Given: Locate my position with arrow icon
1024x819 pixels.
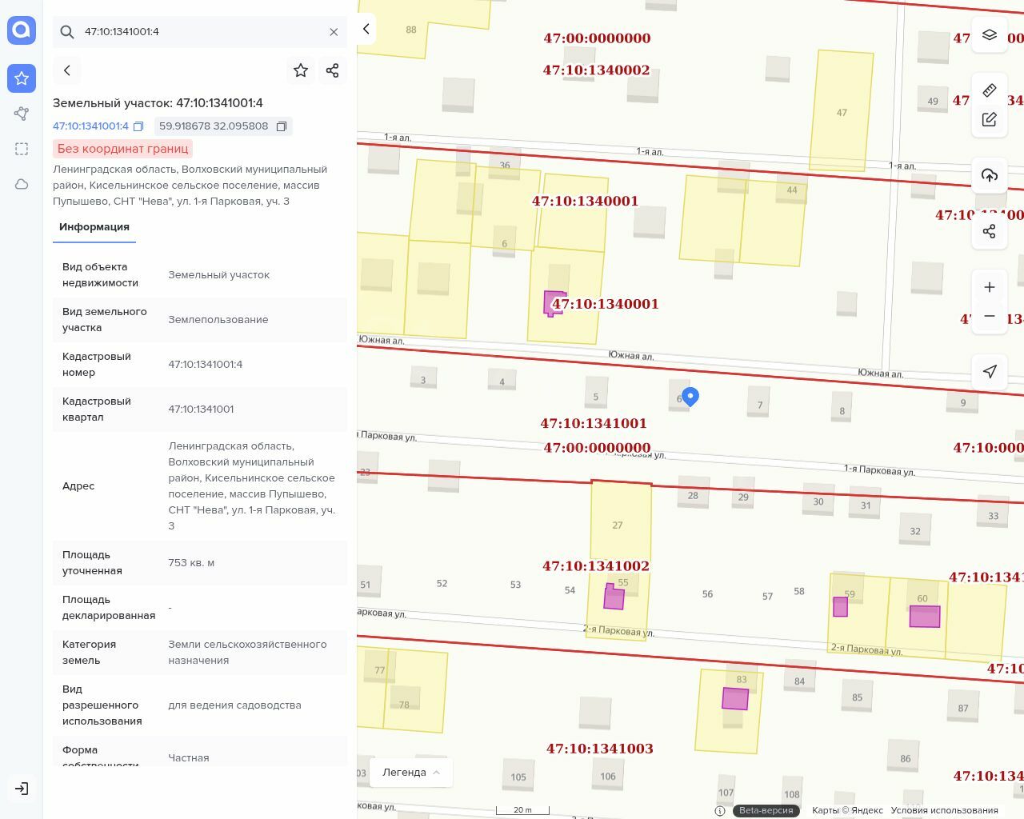Looking at the screenshot, I should point(990,371).
